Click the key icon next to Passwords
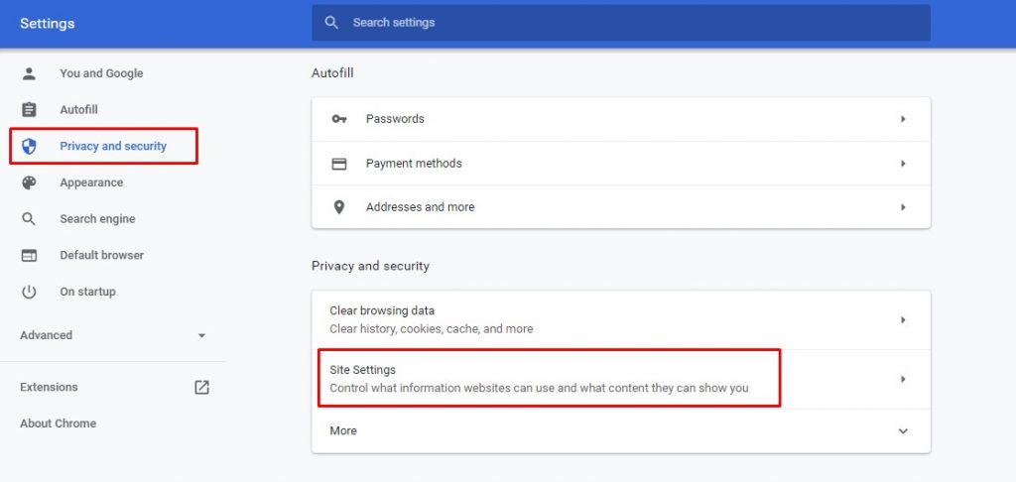 (x=339, y=119)
